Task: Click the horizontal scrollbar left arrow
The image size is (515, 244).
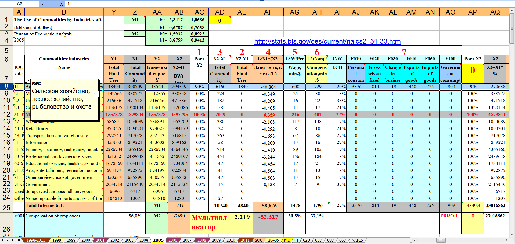Action: [415, 240]
